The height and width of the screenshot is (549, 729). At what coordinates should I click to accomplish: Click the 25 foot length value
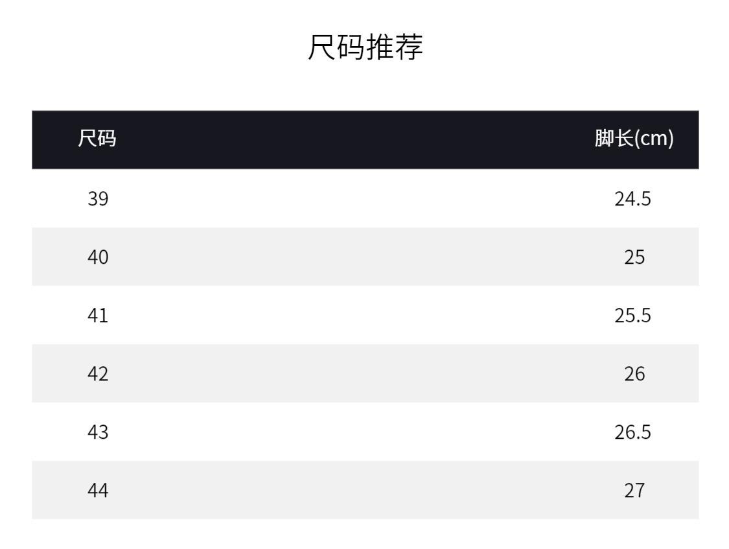634,257
